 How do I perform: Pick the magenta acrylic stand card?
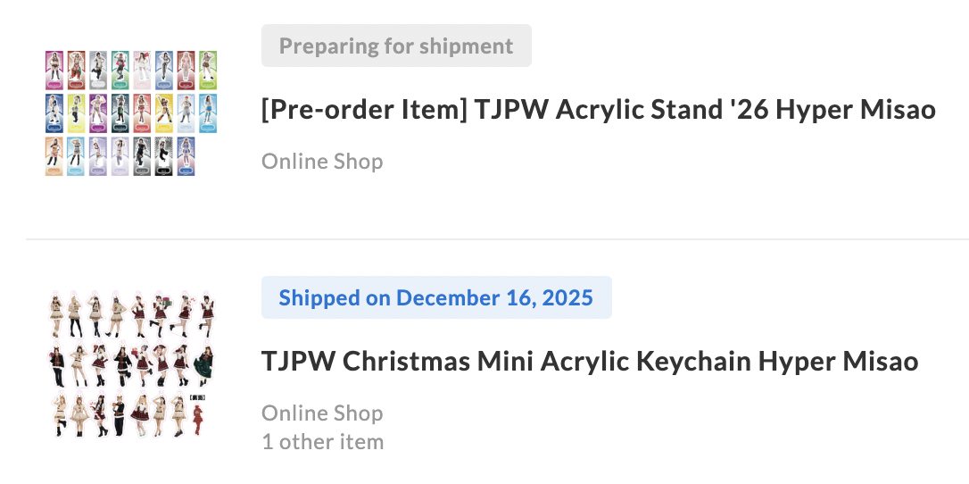54,70
